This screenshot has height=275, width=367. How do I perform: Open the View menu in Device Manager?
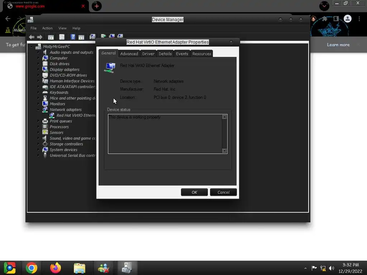click(62, 28)
